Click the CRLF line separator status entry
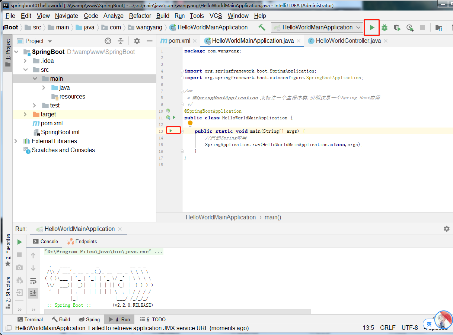453x335 pixels. click(x=388, y=328)
